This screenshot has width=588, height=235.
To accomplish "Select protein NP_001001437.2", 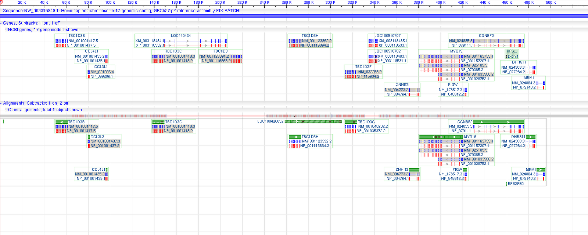I will coord(105,146).
